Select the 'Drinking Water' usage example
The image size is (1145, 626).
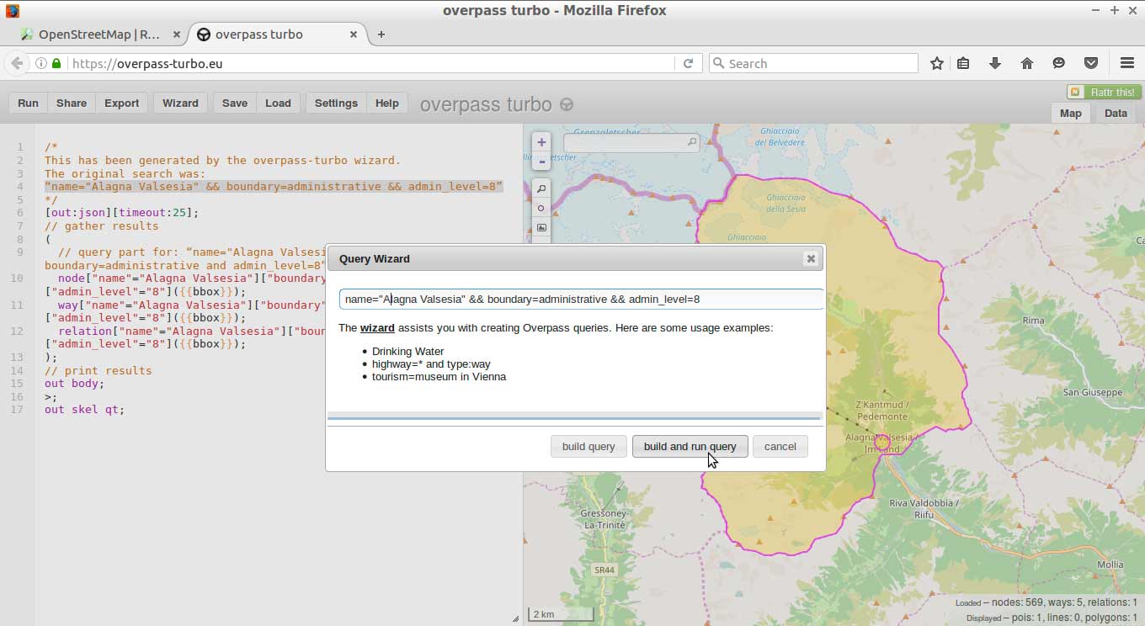tap(407, 351)
